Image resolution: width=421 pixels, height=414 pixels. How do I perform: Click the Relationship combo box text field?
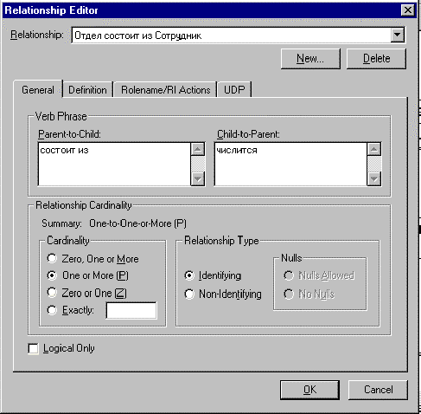[x=232, y=36]
